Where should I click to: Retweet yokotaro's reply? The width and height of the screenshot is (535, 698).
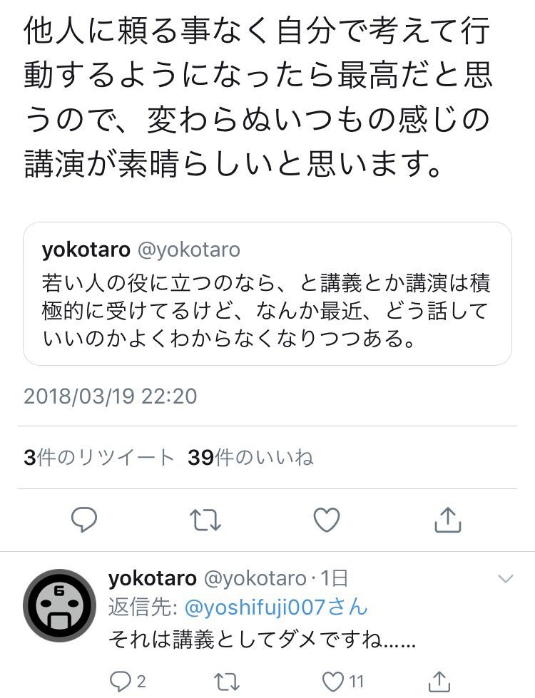tap(227, 682)
